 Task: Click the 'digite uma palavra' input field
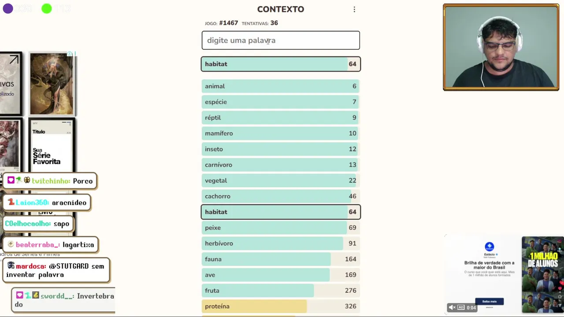(x=281, y=41)
